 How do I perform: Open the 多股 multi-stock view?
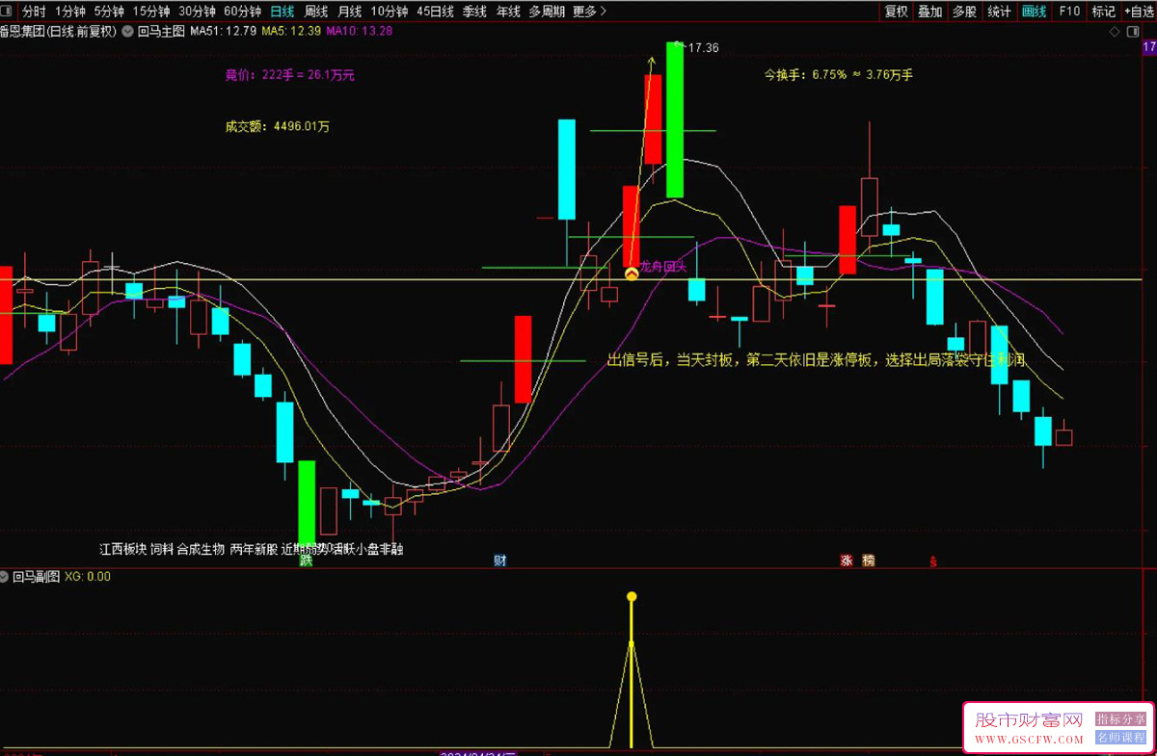coord(964,12)
